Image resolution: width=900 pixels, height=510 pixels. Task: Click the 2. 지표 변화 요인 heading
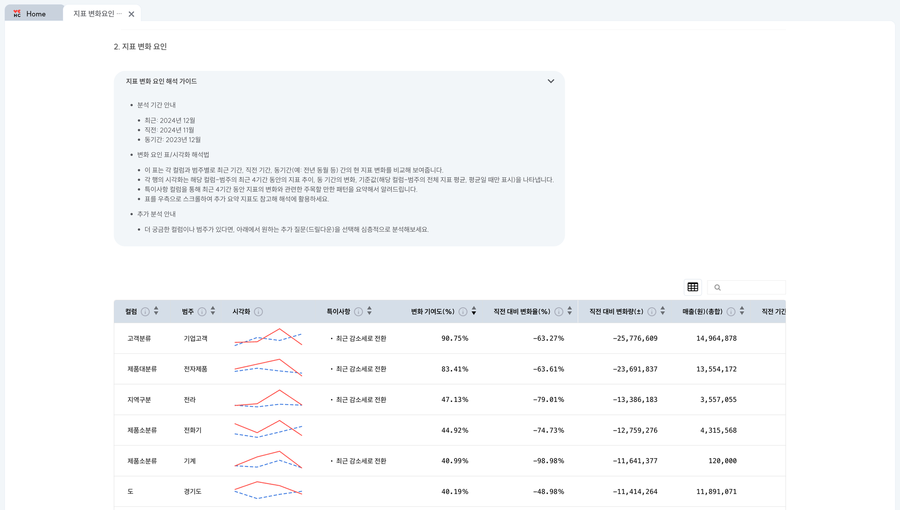coord(140,47)
